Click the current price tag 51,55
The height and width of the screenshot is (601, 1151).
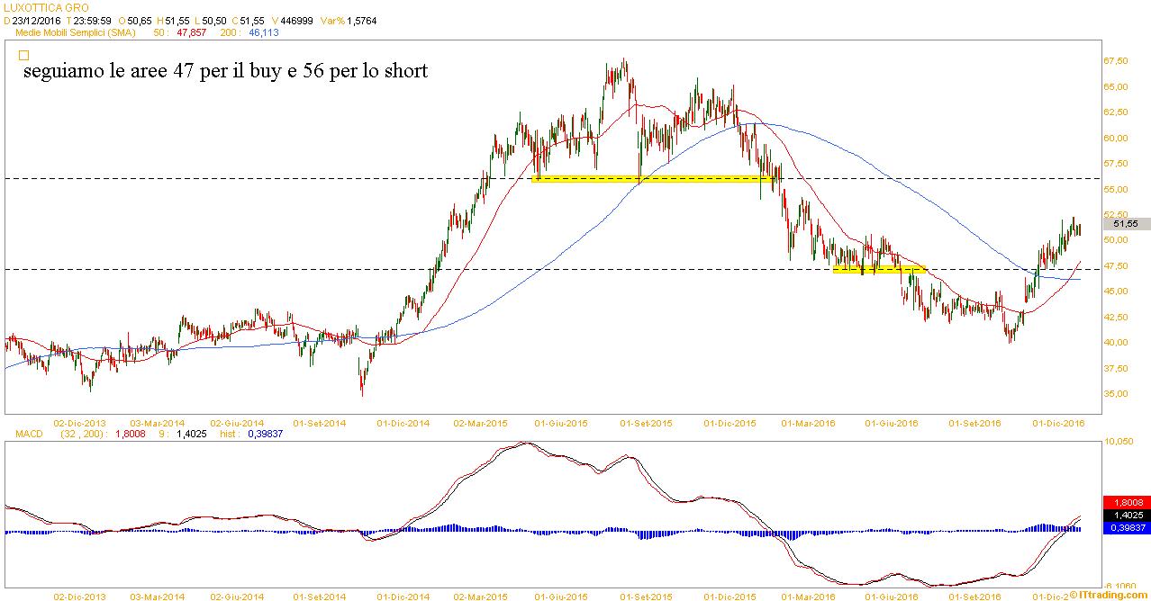[1127, 223]
